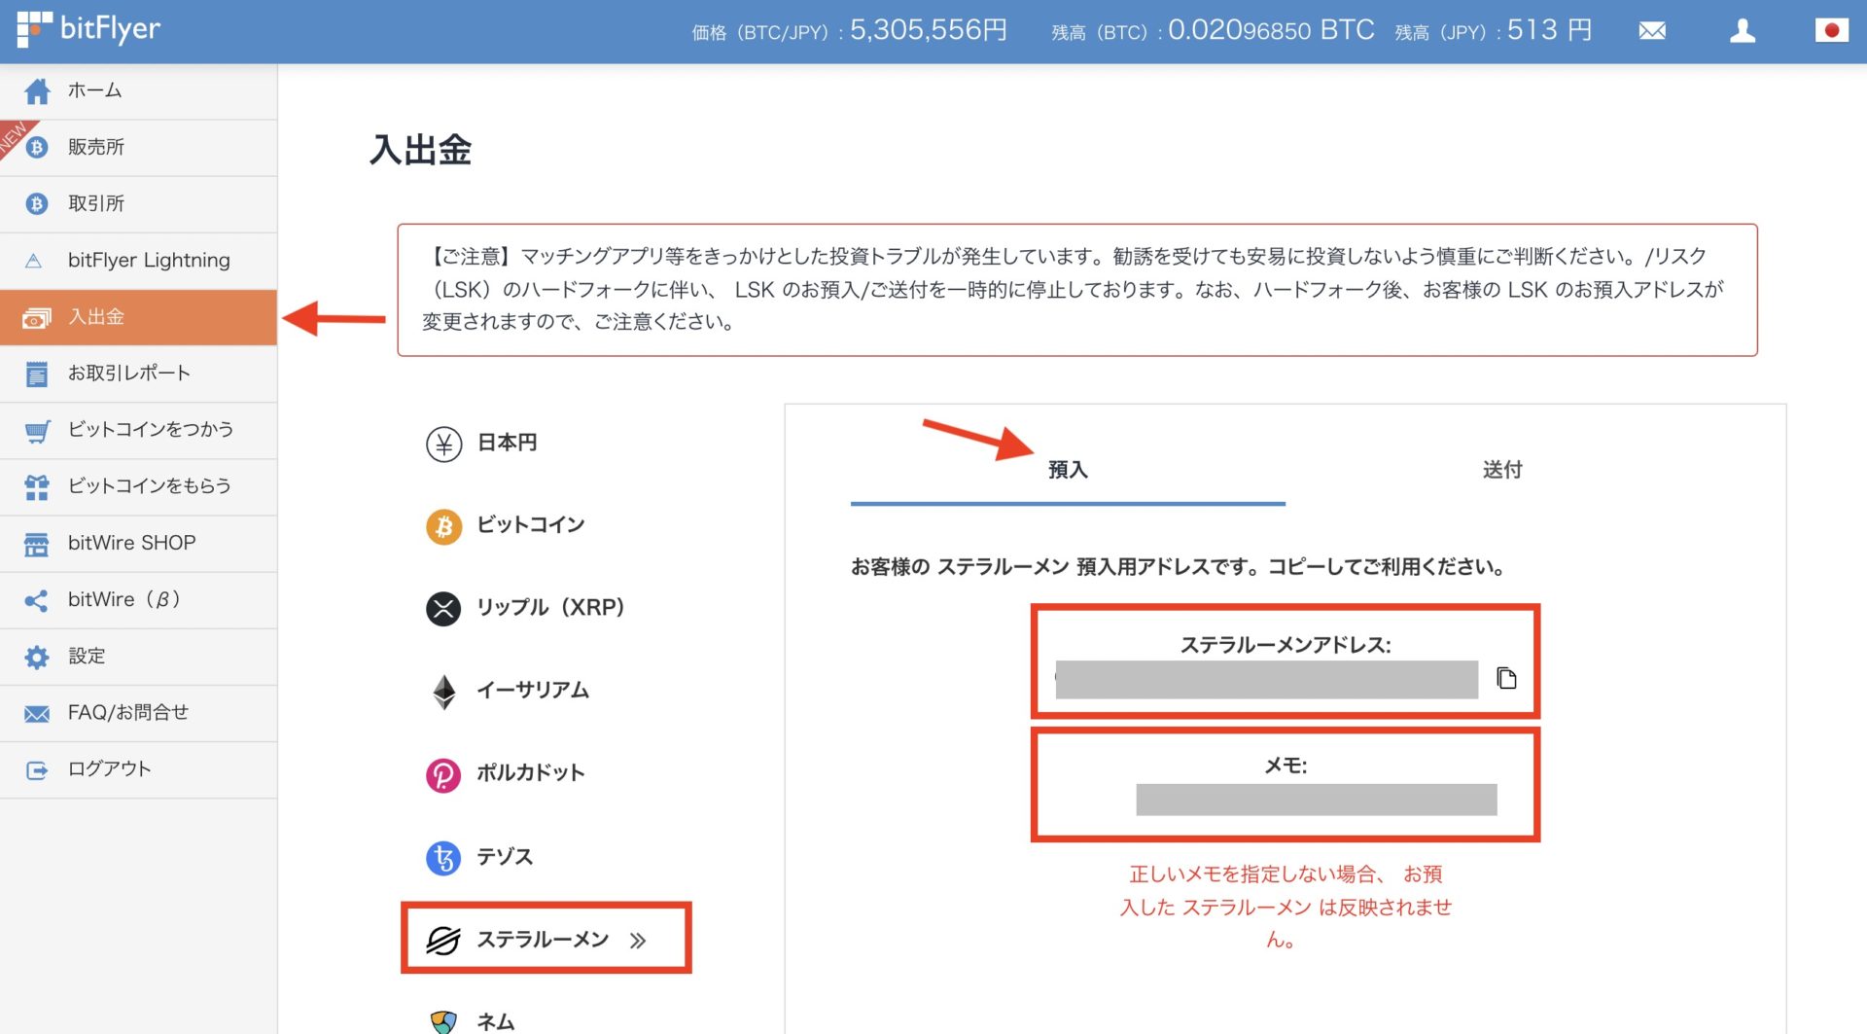This screenshot has height=1034, width=1867.
Task: Click the bitFlyer logo
Action: pyautogui.click(x=89, y=29)
